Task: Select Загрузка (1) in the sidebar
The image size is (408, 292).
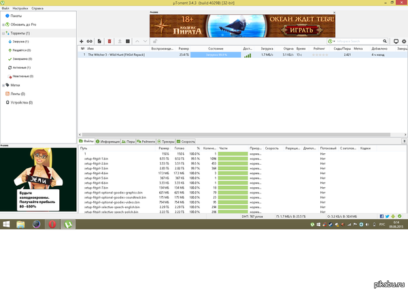Action: point(21,42)
